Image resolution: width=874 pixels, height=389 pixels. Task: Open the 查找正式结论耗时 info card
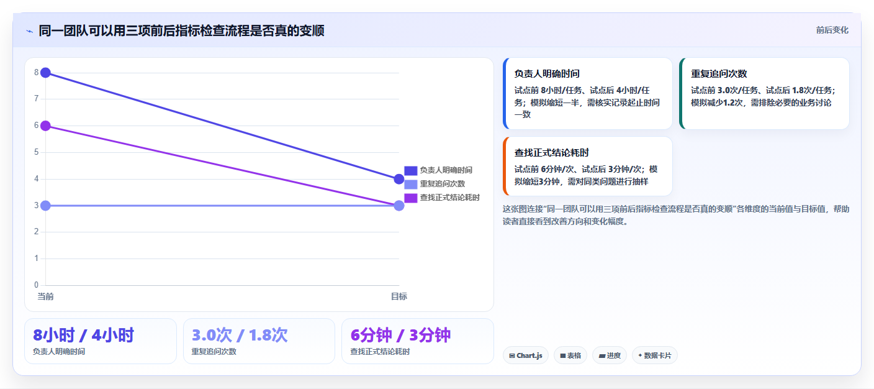tap(588, 166)
